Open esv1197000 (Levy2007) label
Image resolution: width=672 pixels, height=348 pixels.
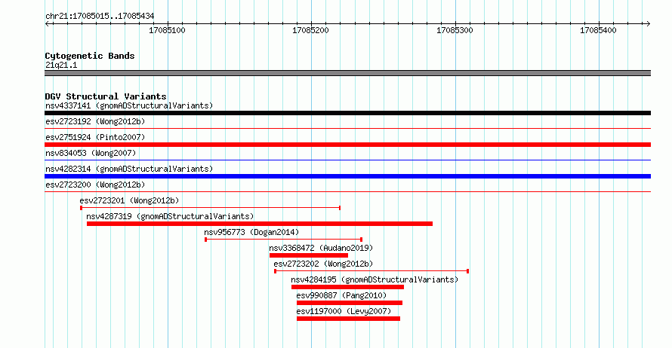(344, 311)
